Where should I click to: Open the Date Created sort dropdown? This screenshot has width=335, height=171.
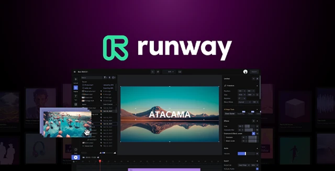click(x=110, y=104)
